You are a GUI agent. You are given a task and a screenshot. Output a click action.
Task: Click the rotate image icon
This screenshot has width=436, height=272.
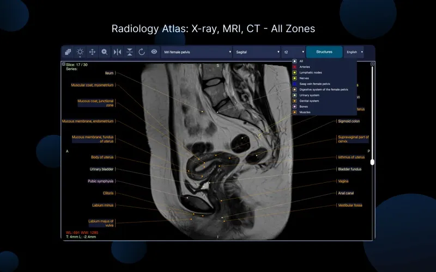coord(142,52)
